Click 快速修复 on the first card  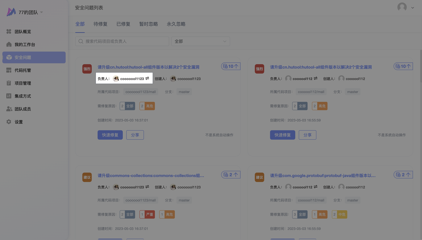[110, 135]
